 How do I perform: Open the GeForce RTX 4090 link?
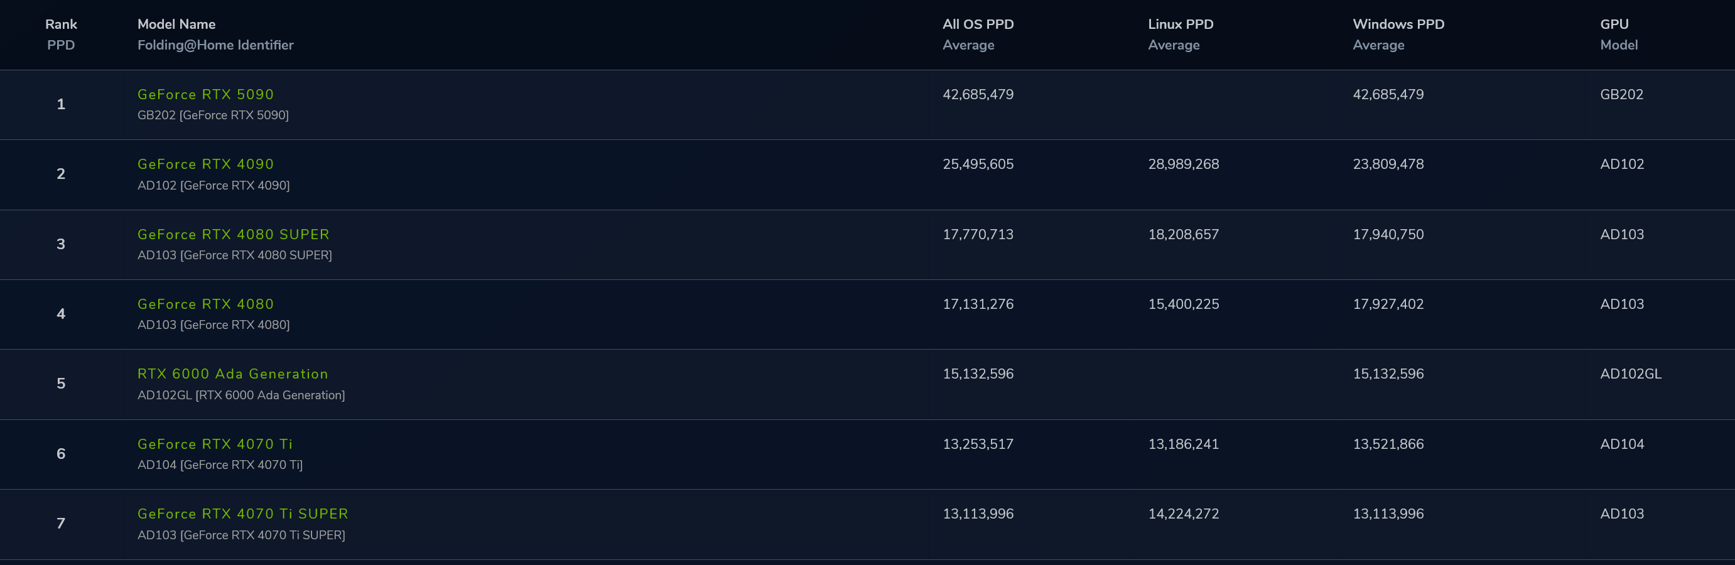click(205, 164)
